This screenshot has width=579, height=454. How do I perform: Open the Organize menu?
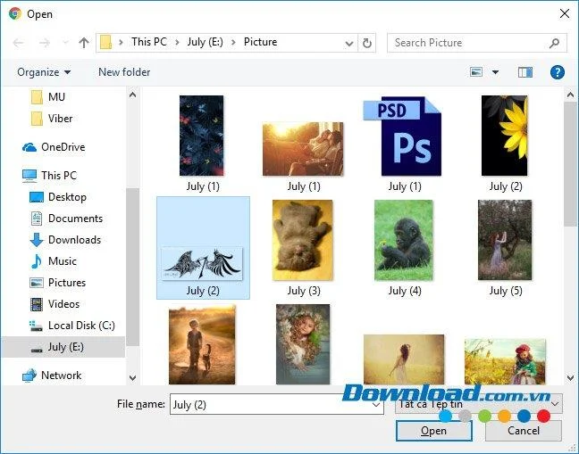pos(44,72)
